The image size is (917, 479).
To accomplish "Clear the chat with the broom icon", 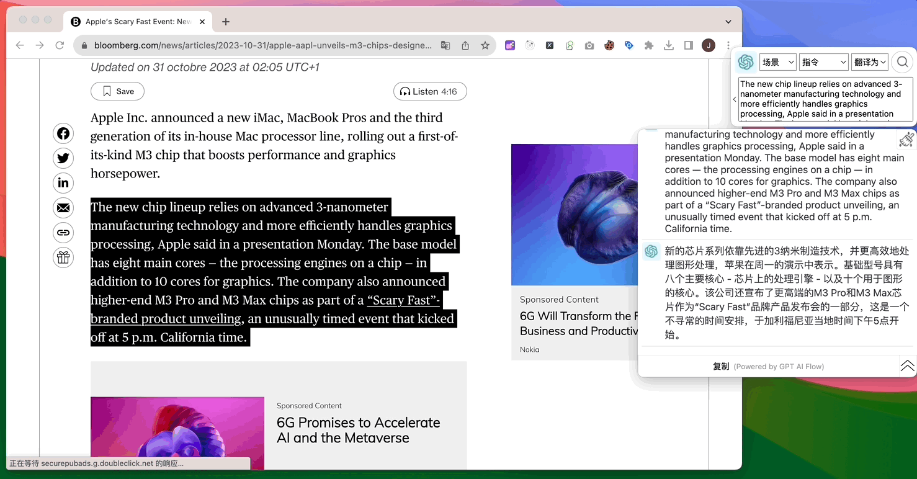I will click(x=906, y=140).
